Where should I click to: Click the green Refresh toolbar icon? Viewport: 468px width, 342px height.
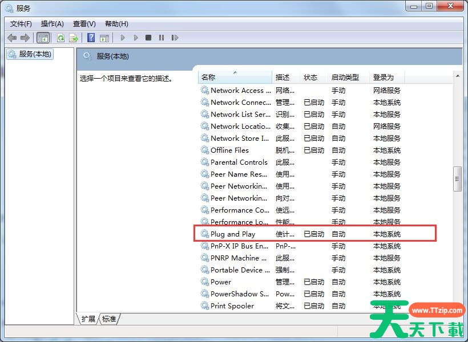coord(61,38)
